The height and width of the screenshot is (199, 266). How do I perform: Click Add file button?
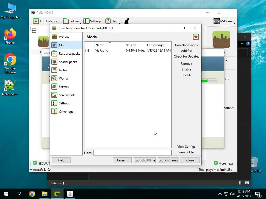[186, 51]
